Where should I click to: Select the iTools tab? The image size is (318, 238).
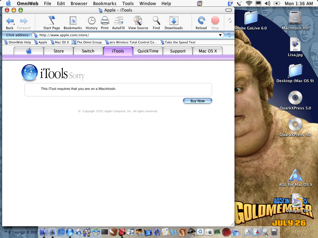118,51
